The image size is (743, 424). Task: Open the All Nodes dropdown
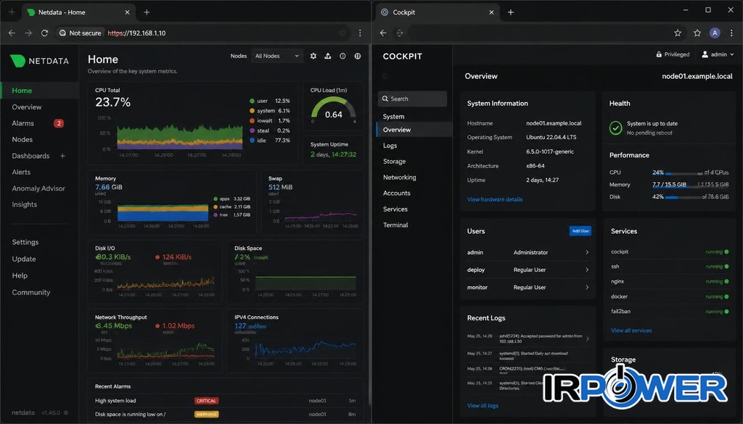click(276, 56)
